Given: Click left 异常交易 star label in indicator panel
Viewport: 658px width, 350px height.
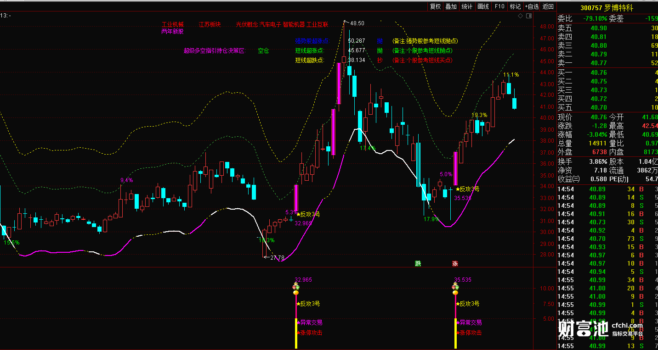Looking at the screenshot, I should (x=309, y=322).
